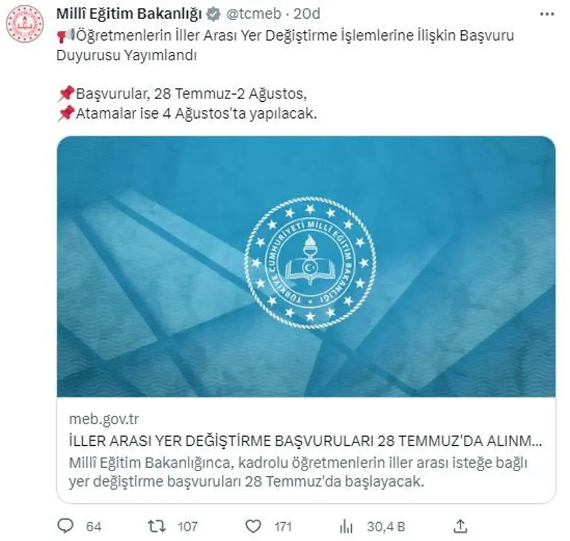
Task: Open İLLER ARASI YER DEĞİŞTİRME headline link
Action: tap(305, 441)
